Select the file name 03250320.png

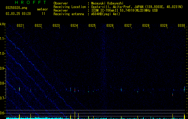click(x=16, y=8)
